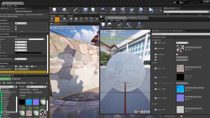Open Platform Stats in material editor
The width and height of the screenshot is (210, 118).
tap(128, 25)
